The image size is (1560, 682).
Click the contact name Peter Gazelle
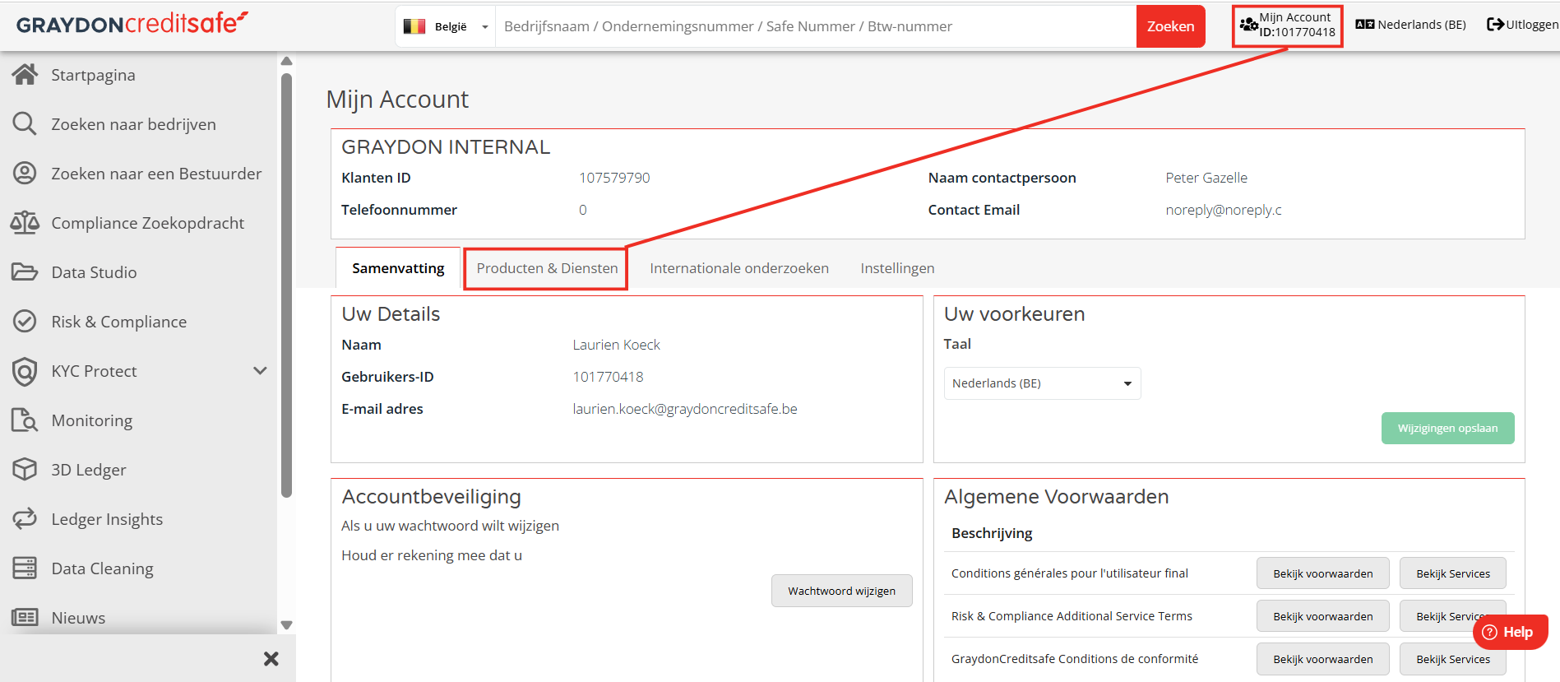click(1206, 178)
